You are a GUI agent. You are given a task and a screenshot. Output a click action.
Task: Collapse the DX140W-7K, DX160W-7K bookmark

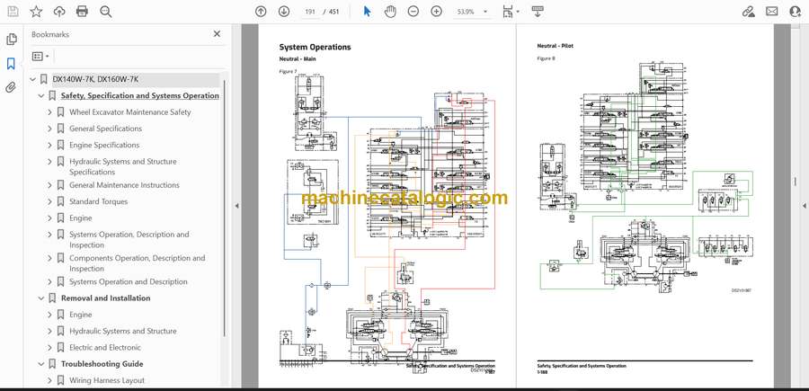coord(33,79)
